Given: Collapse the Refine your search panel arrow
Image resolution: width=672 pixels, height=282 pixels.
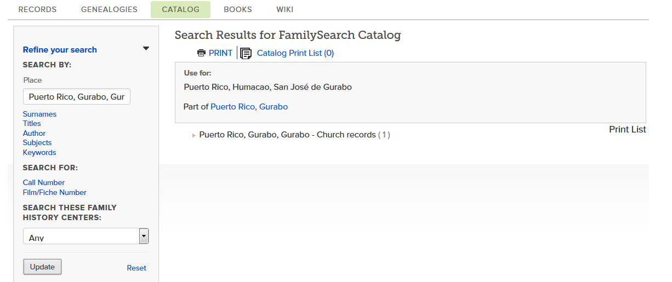Looking at the screenshot, I should click(146, 49).
